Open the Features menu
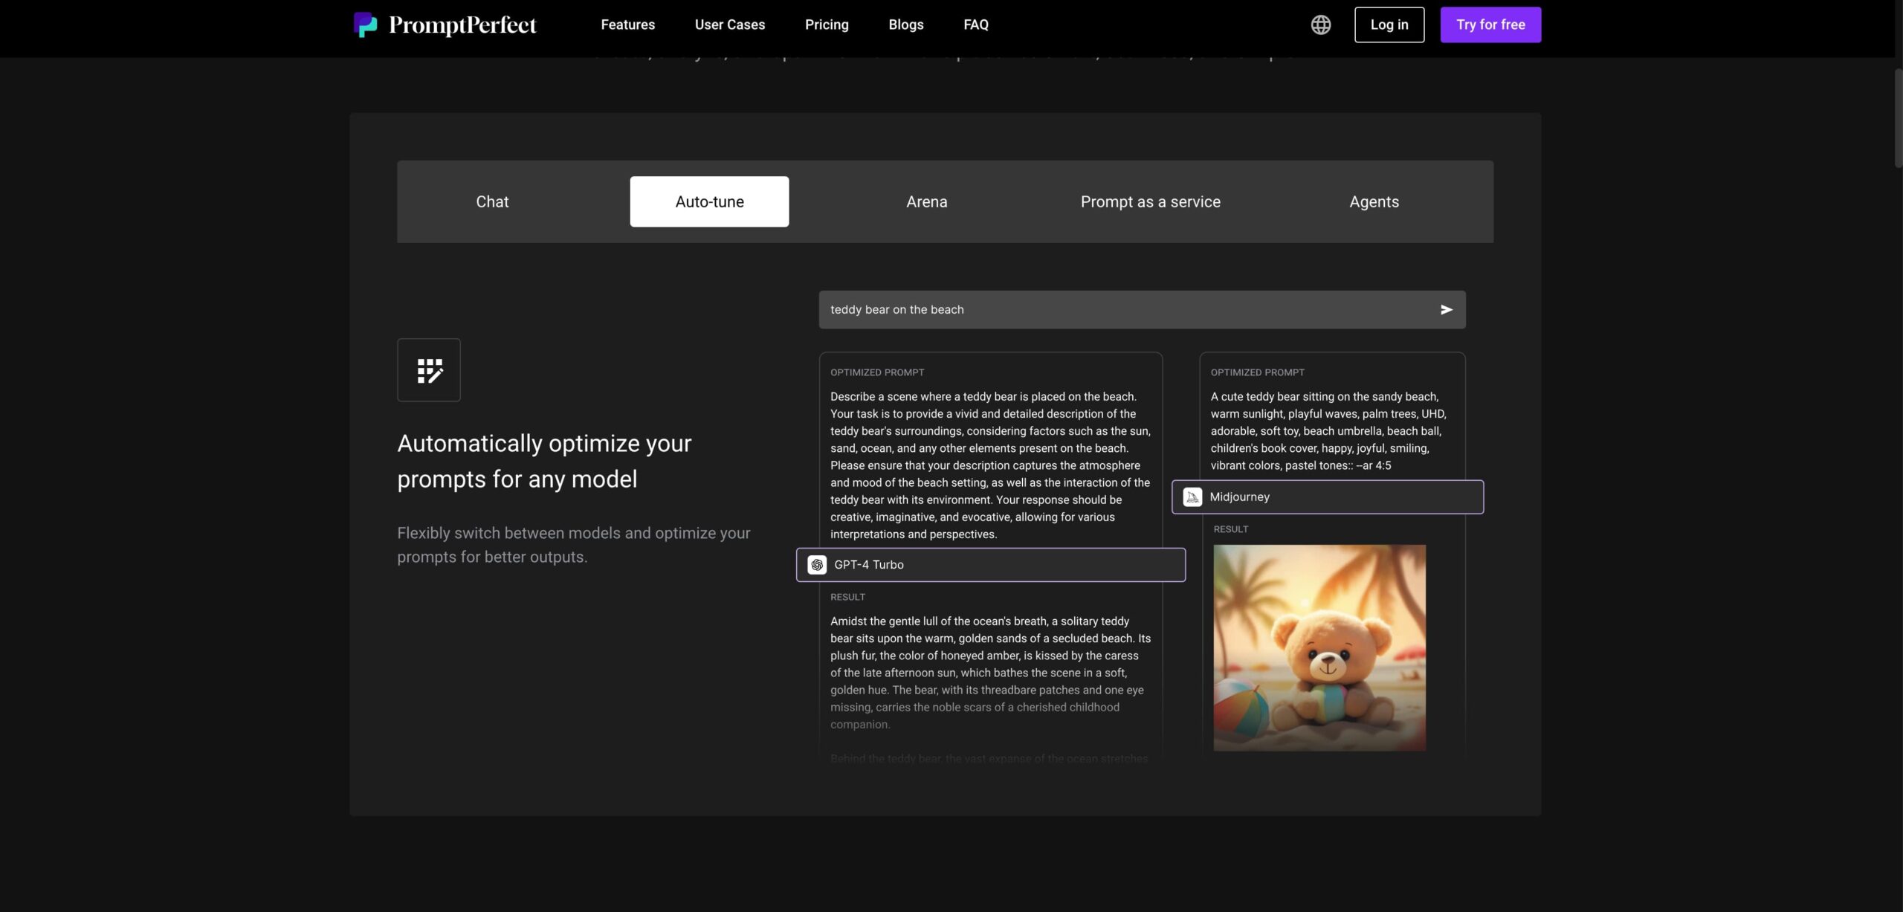 click(627, 24)
